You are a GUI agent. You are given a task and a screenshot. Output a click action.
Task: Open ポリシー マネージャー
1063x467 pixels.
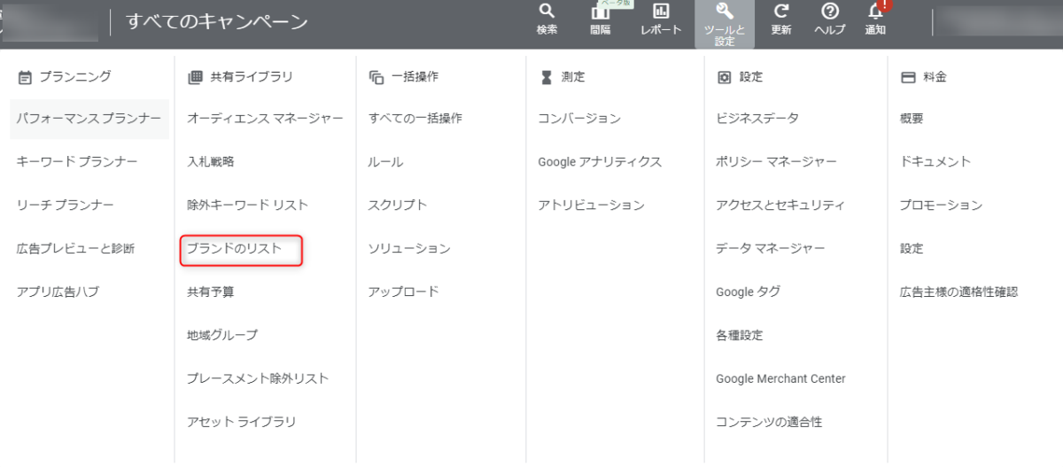point(776,162)
